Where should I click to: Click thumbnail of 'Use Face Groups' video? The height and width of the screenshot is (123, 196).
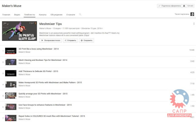pos(11,107)
